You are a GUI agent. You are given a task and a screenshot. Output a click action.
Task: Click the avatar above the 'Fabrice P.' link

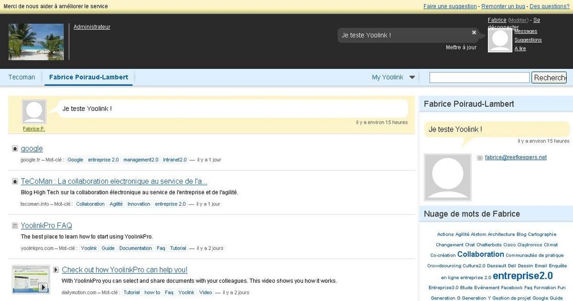(34, 111)
